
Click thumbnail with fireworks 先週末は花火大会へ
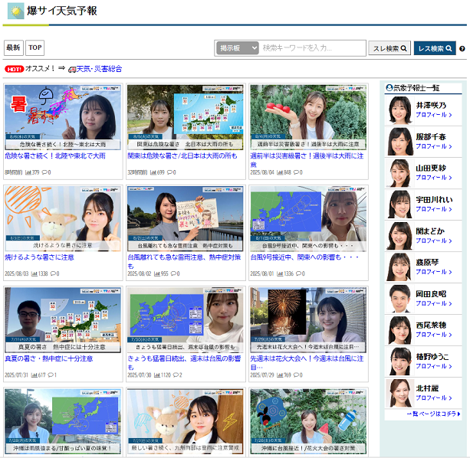click(x=308, y=320)
